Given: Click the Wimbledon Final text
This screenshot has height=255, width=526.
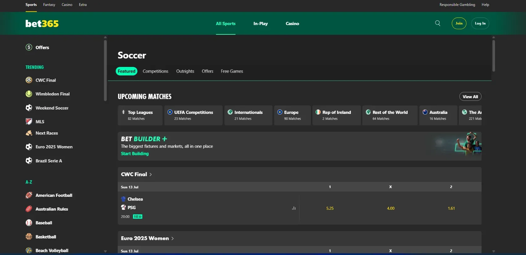Looking at the screenshot, I should [x=53, y=94].
